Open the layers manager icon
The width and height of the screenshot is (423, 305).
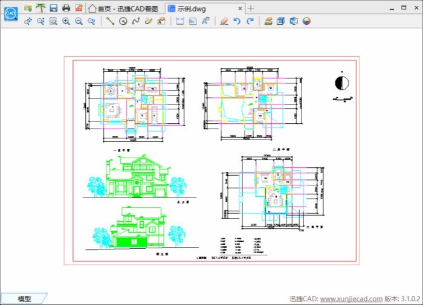pos(268,21)
